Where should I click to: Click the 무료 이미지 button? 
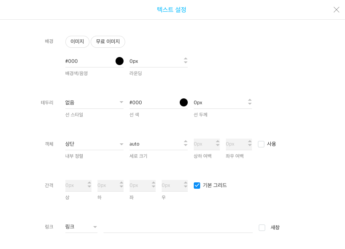108,42
